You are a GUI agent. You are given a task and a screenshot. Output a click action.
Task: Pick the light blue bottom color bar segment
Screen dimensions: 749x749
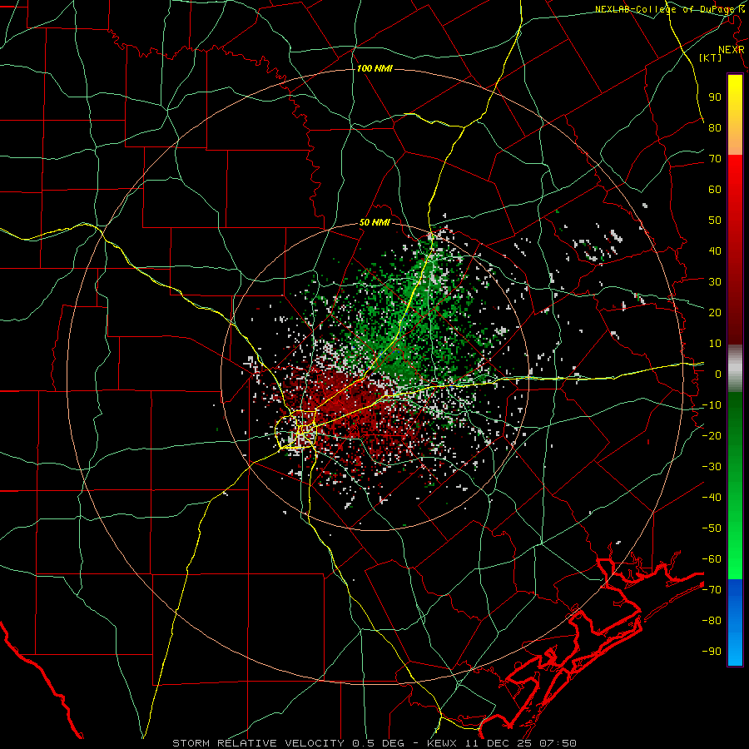[x=735, y=652]
